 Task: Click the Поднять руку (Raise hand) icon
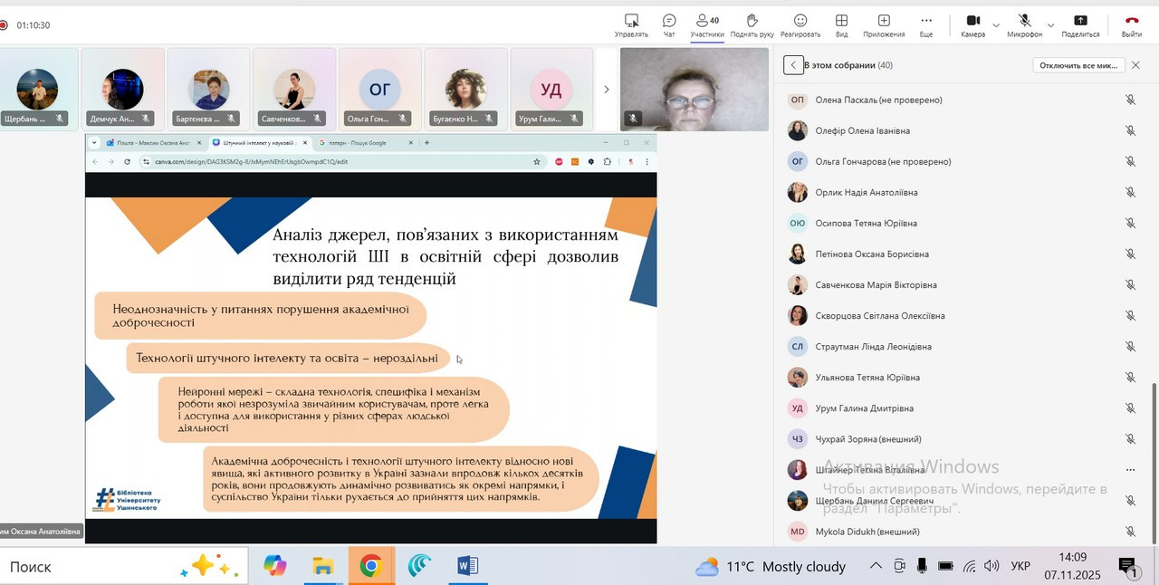point(752,21)
